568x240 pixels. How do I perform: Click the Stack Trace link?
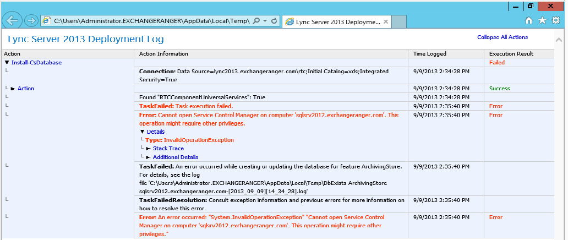(168, 148)
